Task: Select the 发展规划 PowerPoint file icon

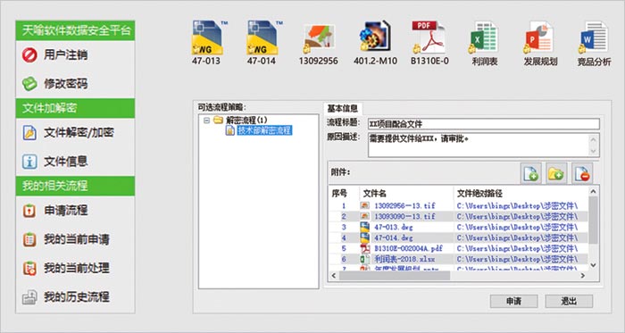Action: pyautogui.click(x=539, y=37)
